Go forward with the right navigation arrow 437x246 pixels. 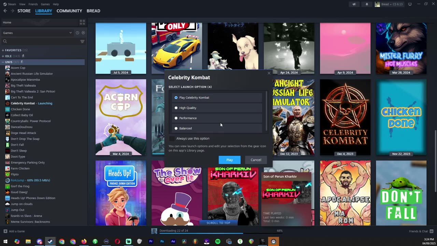[x=12, y=11]
